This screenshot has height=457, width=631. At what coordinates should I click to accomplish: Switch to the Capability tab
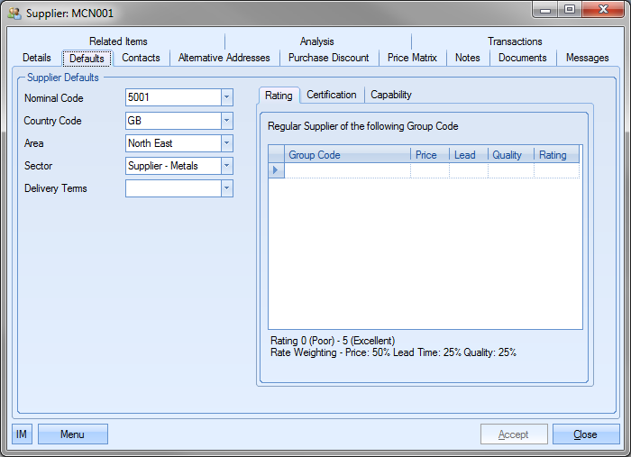click(391, 95)
